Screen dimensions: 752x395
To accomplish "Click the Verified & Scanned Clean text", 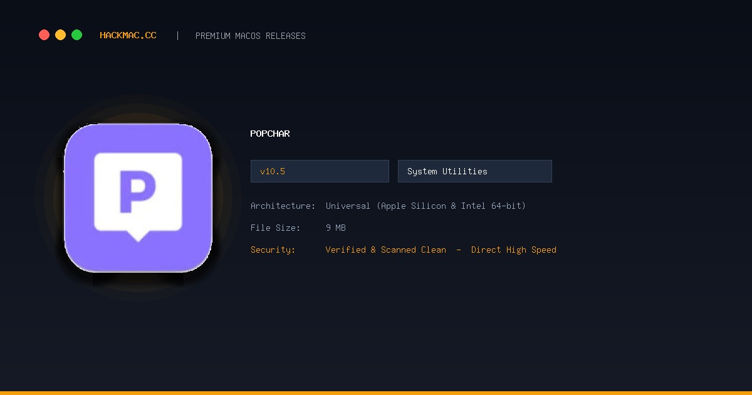I will click(386, 250).
